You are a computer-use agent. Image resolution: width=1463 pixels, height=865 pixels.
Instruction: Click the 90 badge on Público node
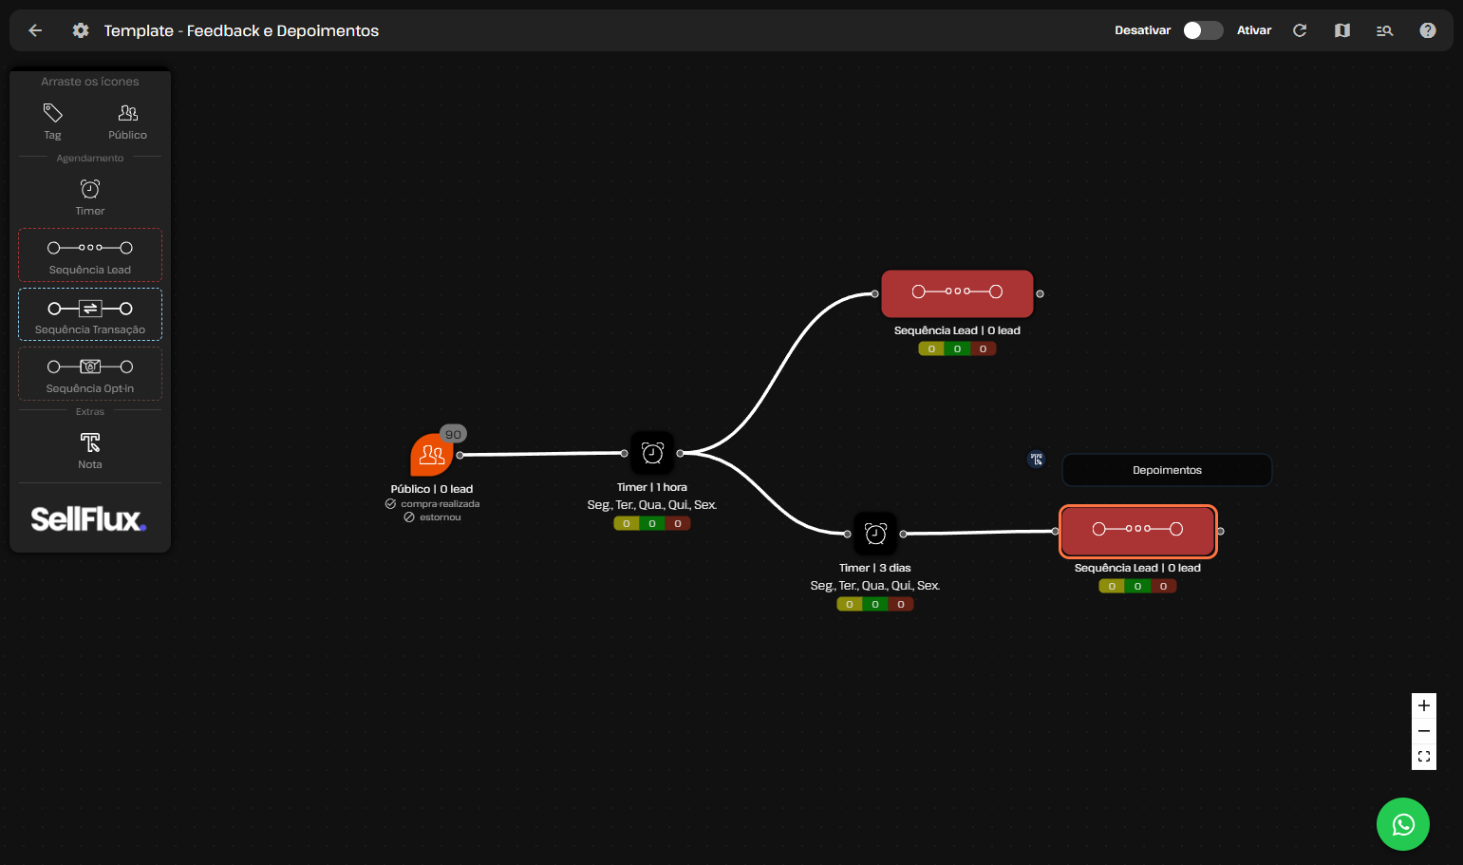[454, 434]
